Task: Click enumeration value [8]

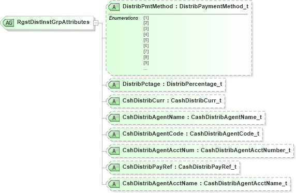Action: 146,57
